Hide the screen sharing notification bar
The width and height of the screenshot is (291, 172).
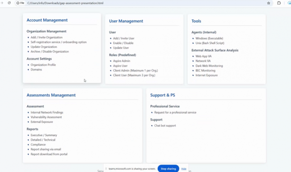click(x=184, y=169)
